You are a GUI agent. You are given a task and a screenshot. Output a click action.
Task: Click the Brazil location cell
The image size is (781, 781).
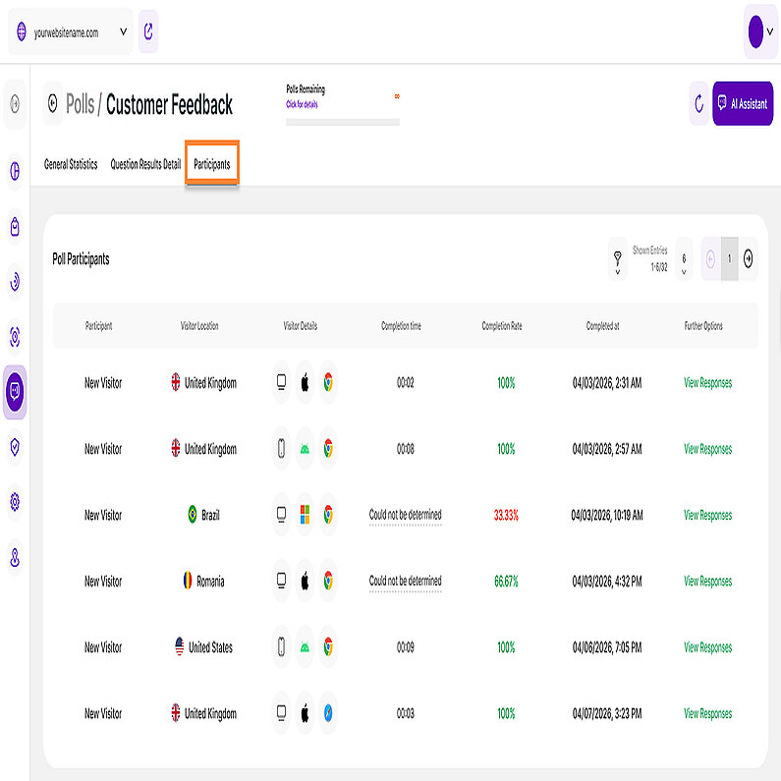coord(203,515)
